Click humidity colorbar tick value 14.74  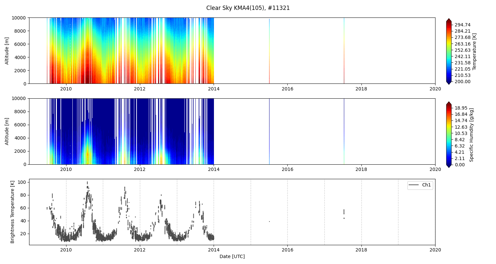(x=461, y=120)
